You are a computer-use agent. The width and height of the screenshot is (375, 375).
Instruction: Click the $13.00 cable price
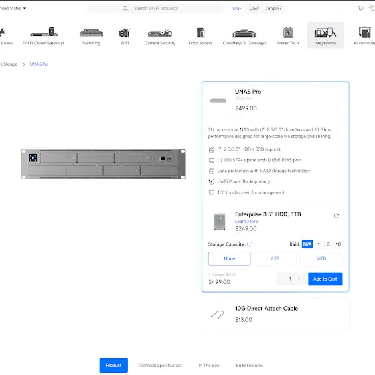[x=244, y=320]
